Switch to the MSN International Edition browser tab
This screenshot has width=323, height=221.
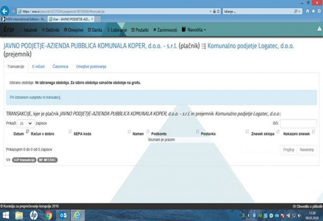pos(24,19)
